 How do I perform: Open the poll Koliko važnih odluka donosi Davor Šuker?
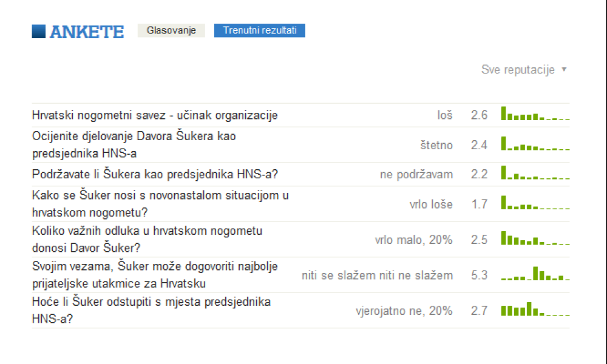(x=147, y=240)
